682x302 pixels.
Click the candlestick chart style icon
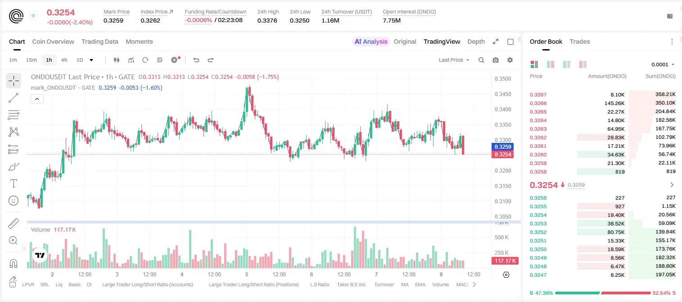117,60
